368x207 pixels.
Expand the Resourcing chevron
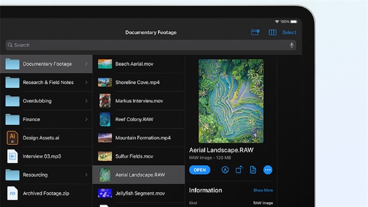pyautogui.click(x=86, y=175)
